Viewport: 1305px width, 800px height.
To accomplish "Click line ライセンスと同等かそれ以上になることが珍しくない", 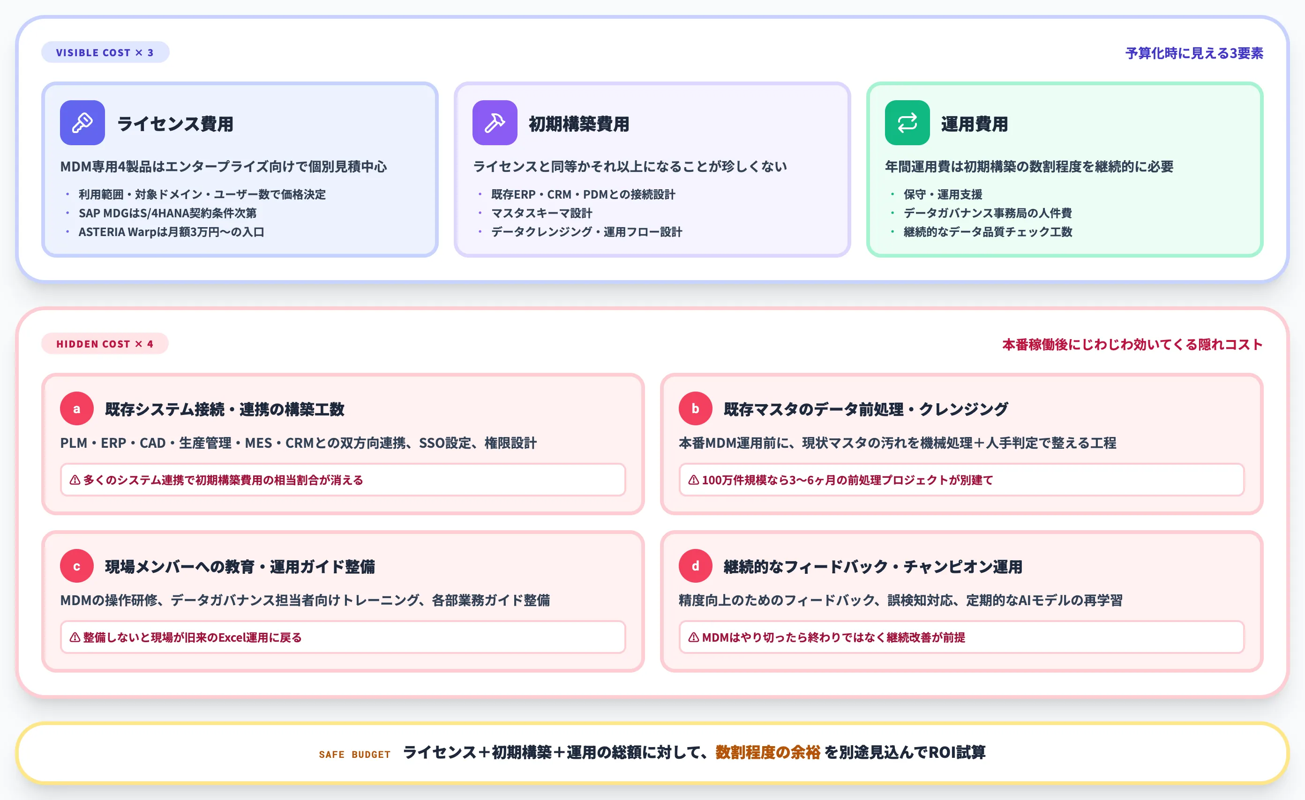I will coord(630,167).
